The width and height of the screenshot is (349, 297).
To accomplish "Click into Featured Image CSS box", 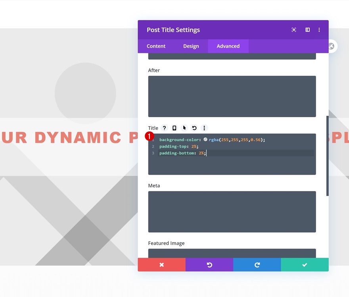I will pyautogui.click(x=232, y=253).
